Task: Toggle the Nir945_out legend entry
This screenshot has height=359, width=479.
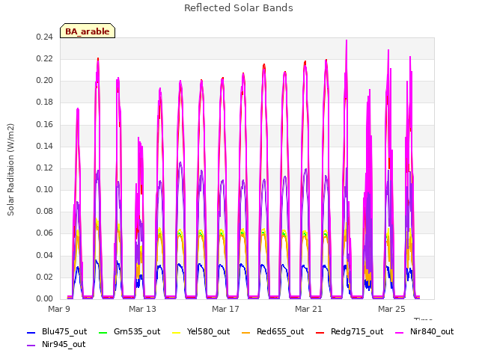Action: pyautogui.click(x=56, y=345)
